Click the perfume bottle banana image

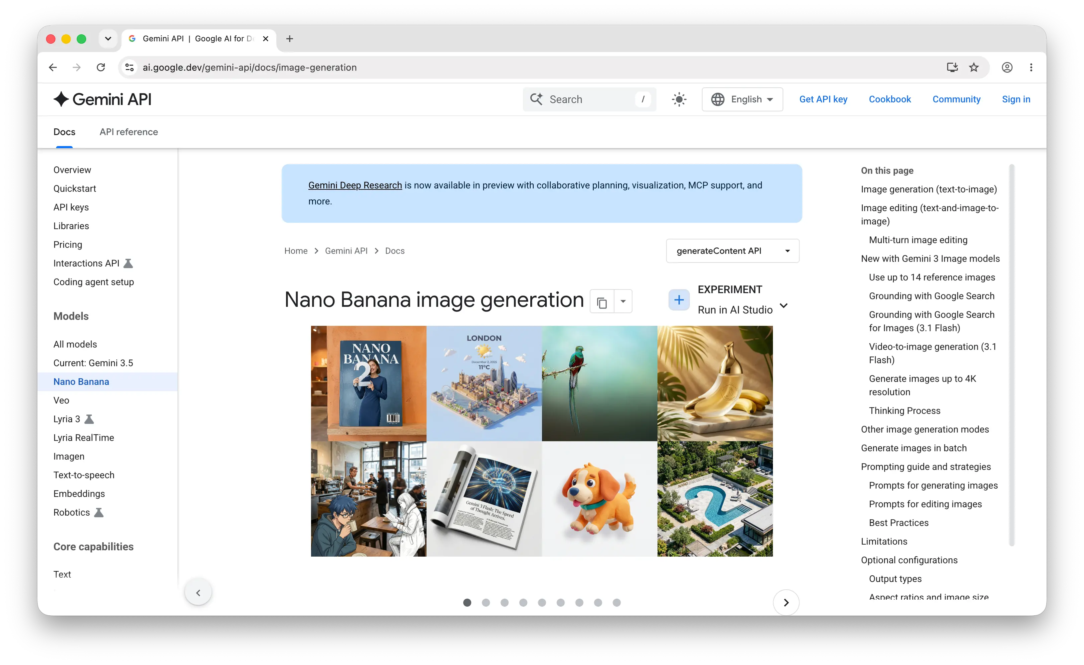(x=715, y=384)
